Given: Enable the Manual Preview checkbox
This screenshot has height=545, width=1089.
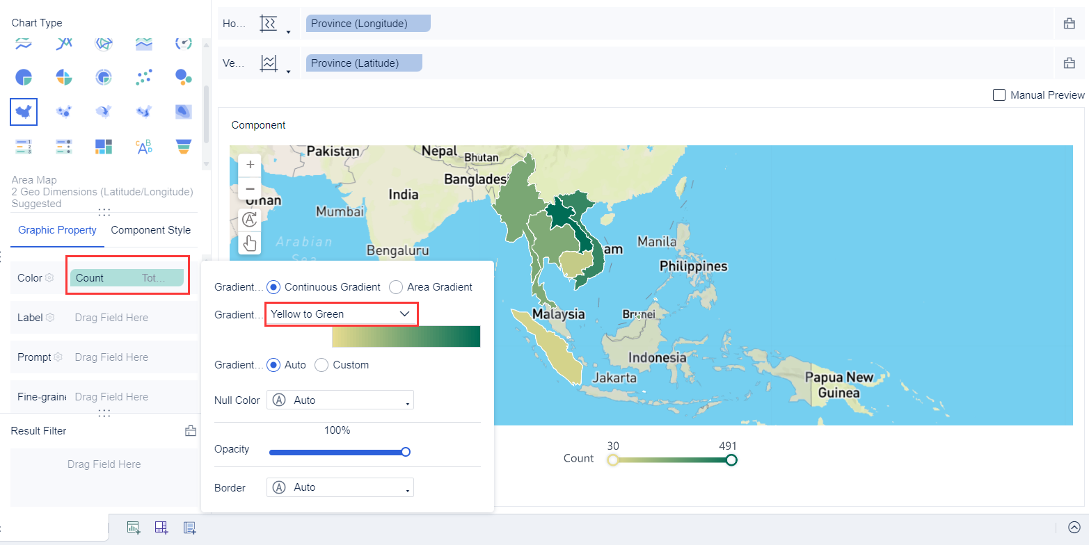Looking at the screenshot, I should click(x=999, y=95).
